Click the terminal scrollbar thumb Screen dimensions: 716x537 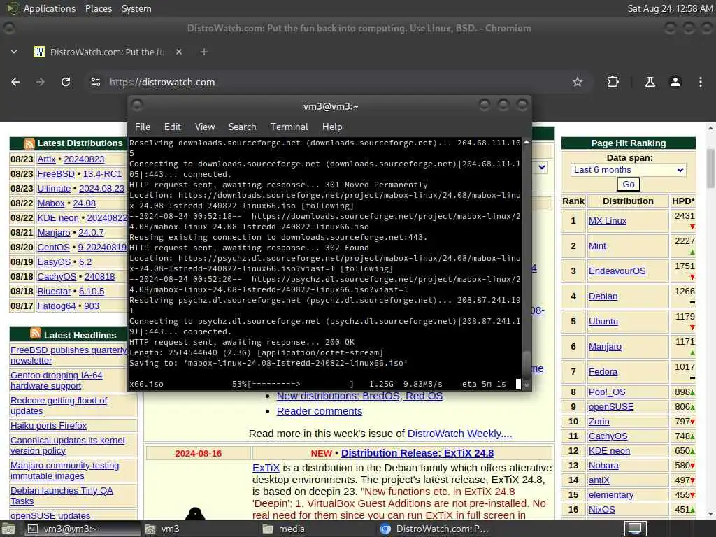526,365
